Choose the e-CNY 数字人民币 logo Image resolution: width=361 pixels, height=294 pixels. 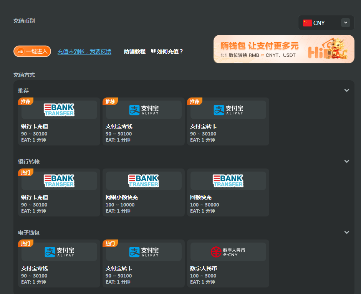(x=228, y=252)
